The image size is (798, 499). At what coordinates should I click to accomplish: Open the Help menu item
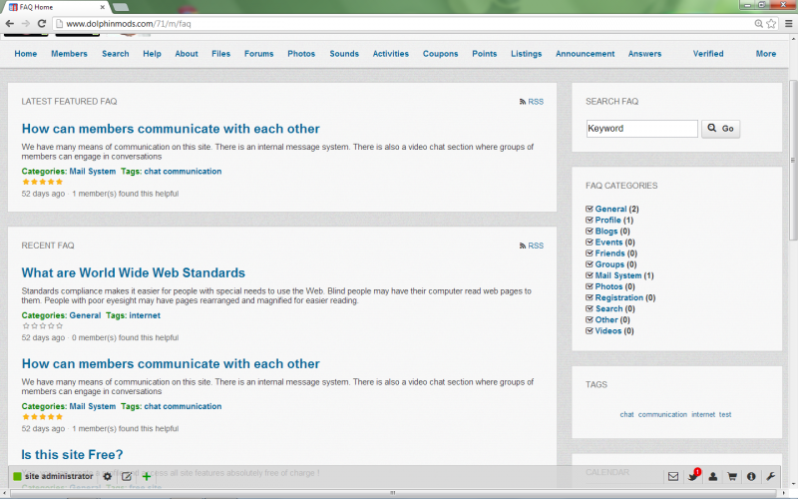[x=152, y=54]
